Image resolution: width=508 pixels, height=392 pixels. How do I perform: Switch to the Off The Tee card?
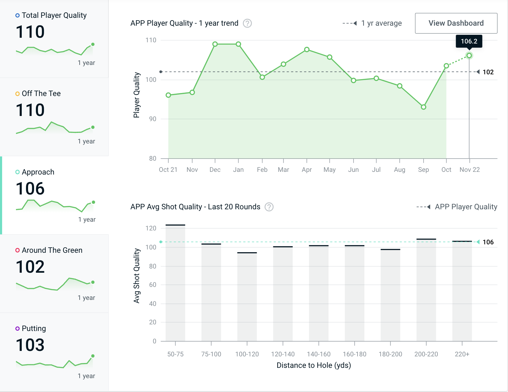(54, 117)
